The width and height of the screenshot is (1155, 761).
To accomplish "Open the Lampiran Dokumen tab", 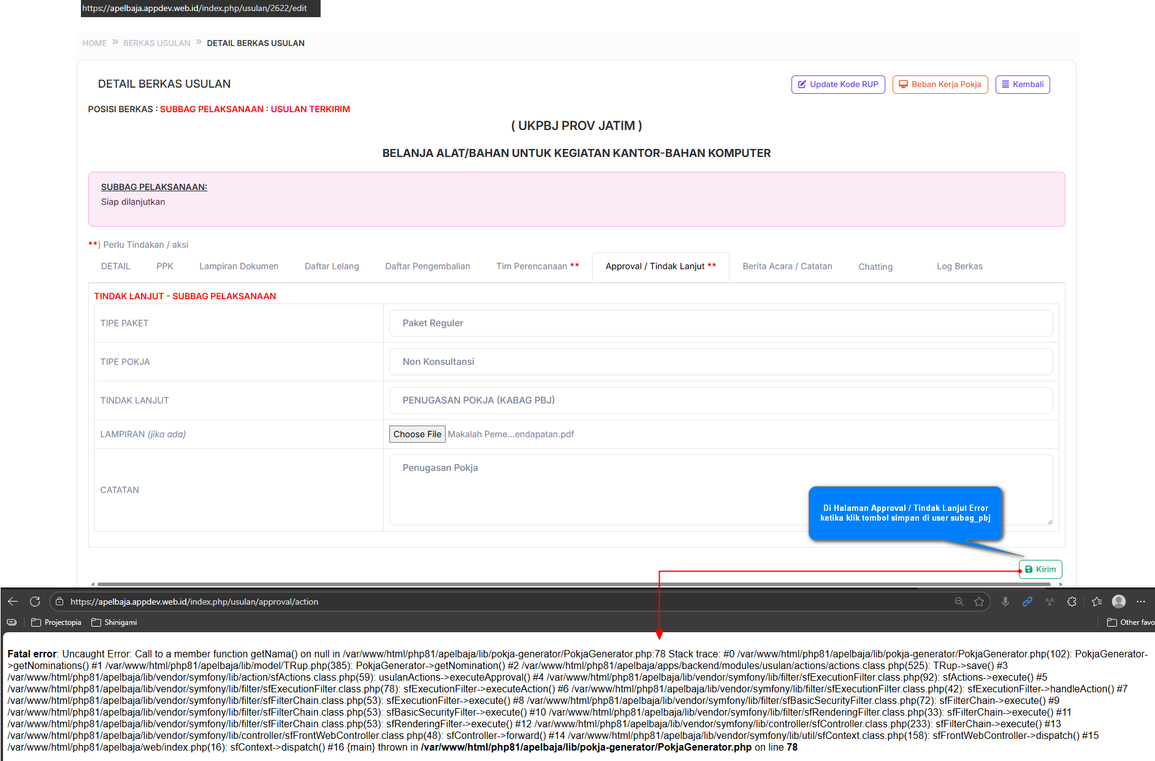I will coord(239,266).
